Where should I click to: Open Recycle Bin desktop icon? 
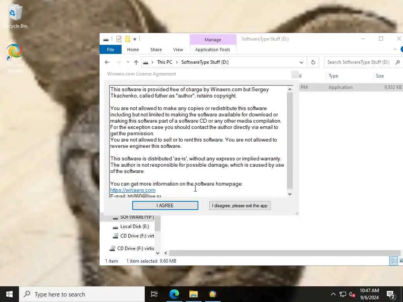(15, 16)
